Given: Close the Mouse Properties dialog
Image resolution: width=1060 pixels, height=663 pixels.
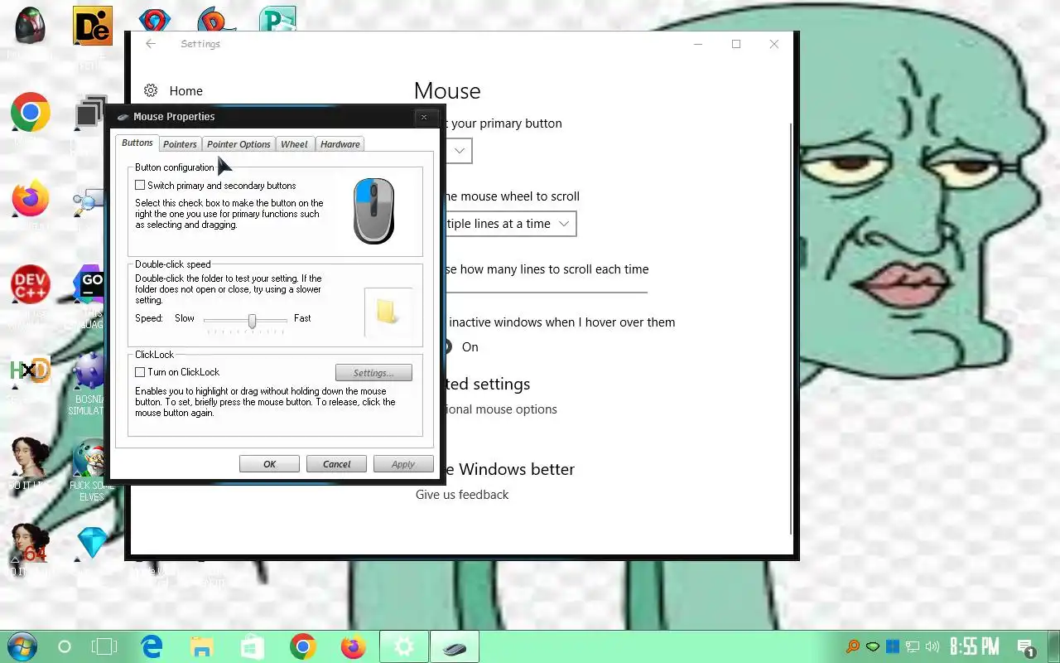Looking at the screenshot, I should 424,117.
